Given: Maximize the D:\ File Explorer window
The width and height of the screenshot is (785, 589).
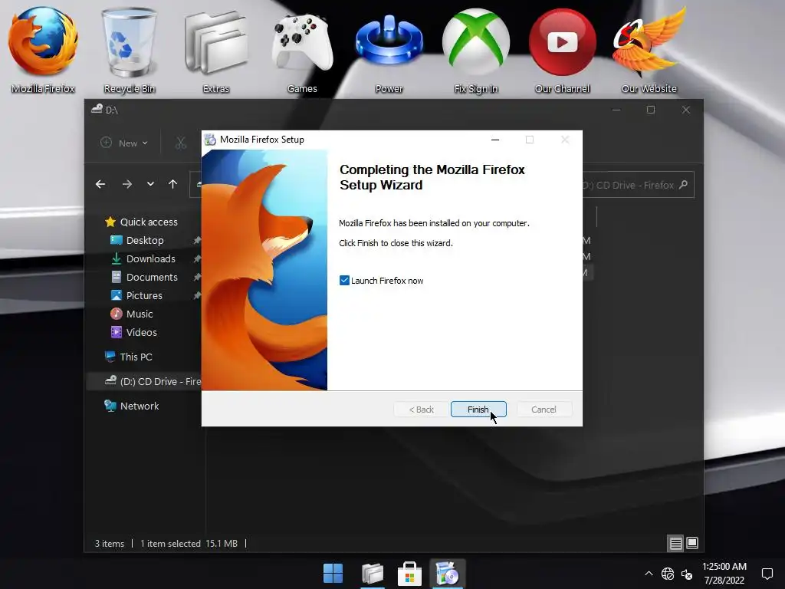Looking at the screenshot, I should coord(650,110).
